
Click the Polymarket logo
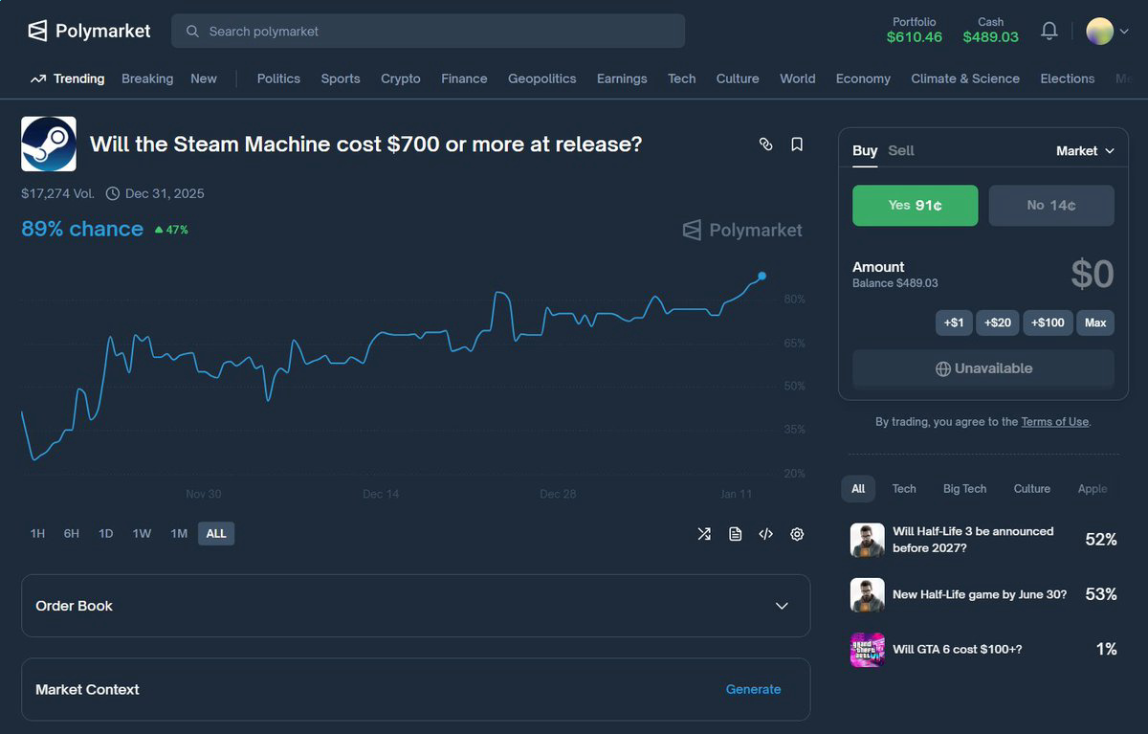coord(89,31)
